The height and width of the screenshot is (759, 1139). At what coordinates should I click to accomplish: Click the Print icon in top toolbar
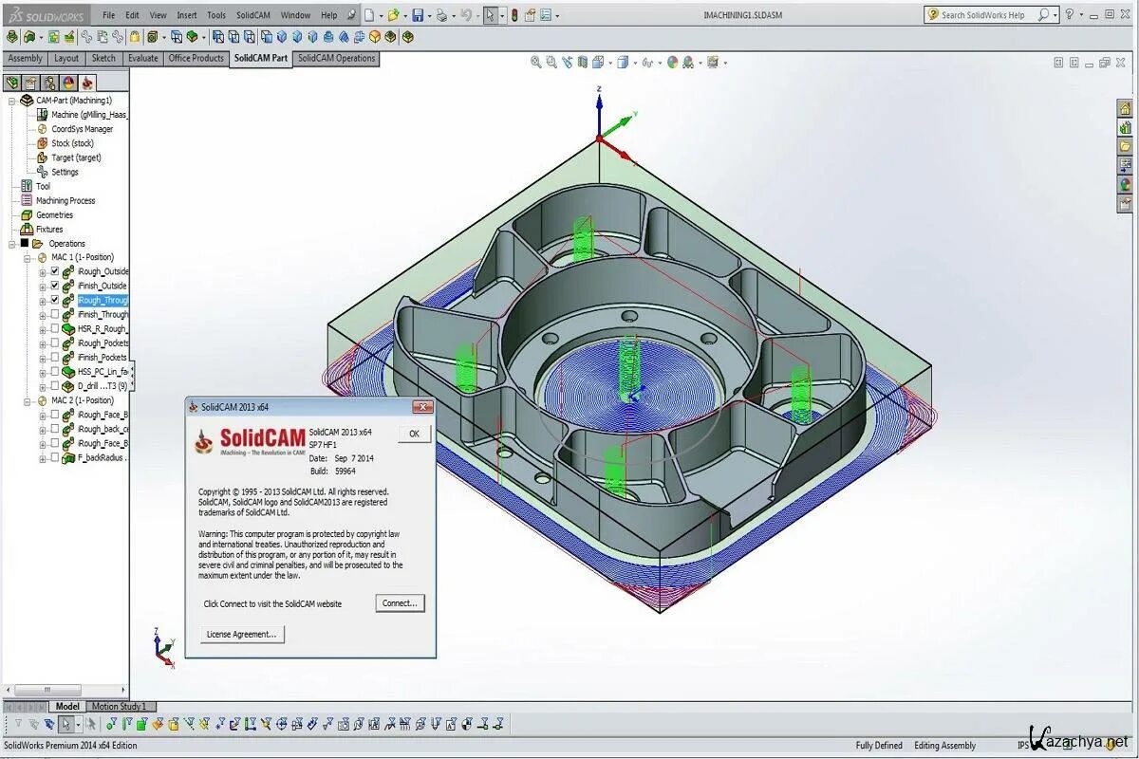tap(441, 15)
